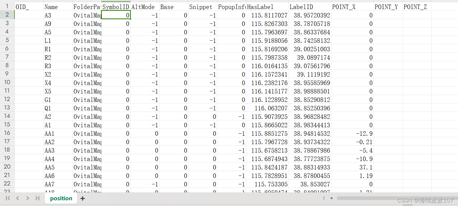Click the cell with value 115.753305
458x206 pixels.
[x=267, y=184]
